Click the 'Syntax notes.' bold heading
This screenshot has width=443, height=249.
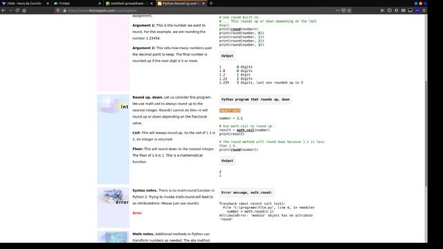(145, 191)
